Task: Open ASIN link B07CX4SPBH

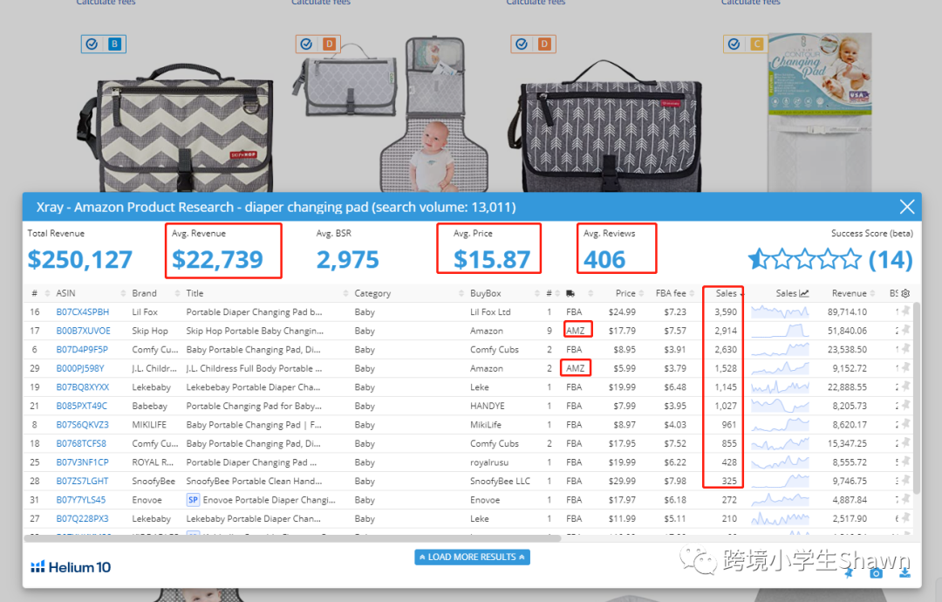Action: click(x=83, y=311)
